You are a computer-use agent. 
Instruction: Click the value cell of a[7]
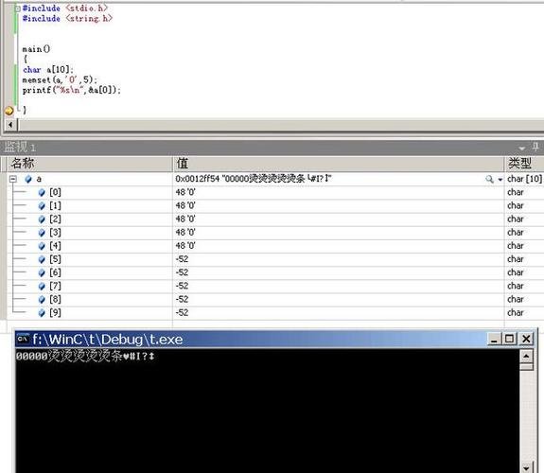[339, 287]
